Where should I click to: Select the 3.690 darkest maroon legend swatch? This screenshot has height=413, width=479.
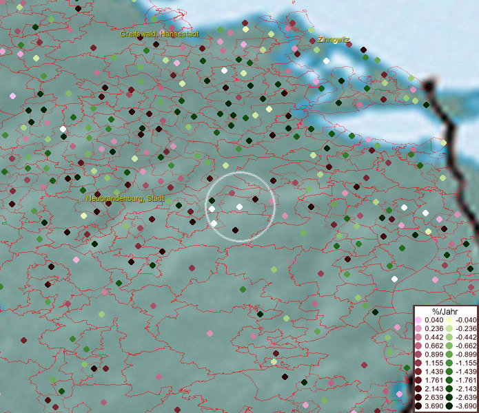point(418,406)
